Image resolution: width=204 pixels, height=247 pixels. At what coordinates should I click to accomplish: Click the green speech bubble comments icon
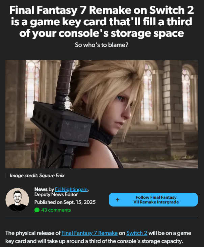coord(37,210)
